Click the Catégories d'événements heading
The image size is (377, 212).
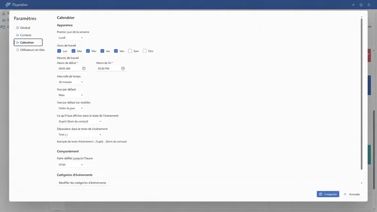(x=74, y=175)
